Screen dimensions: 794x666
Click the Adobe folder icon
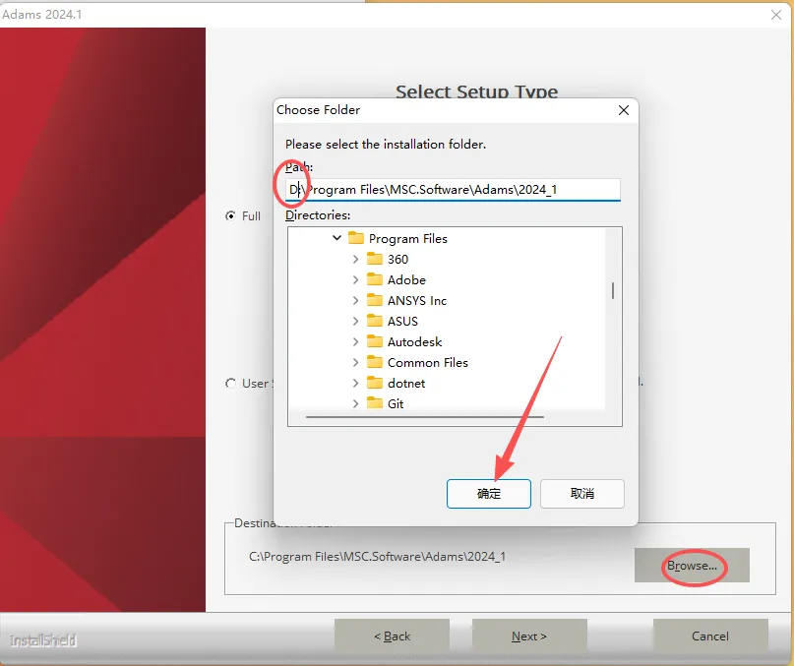click(375, 279)
